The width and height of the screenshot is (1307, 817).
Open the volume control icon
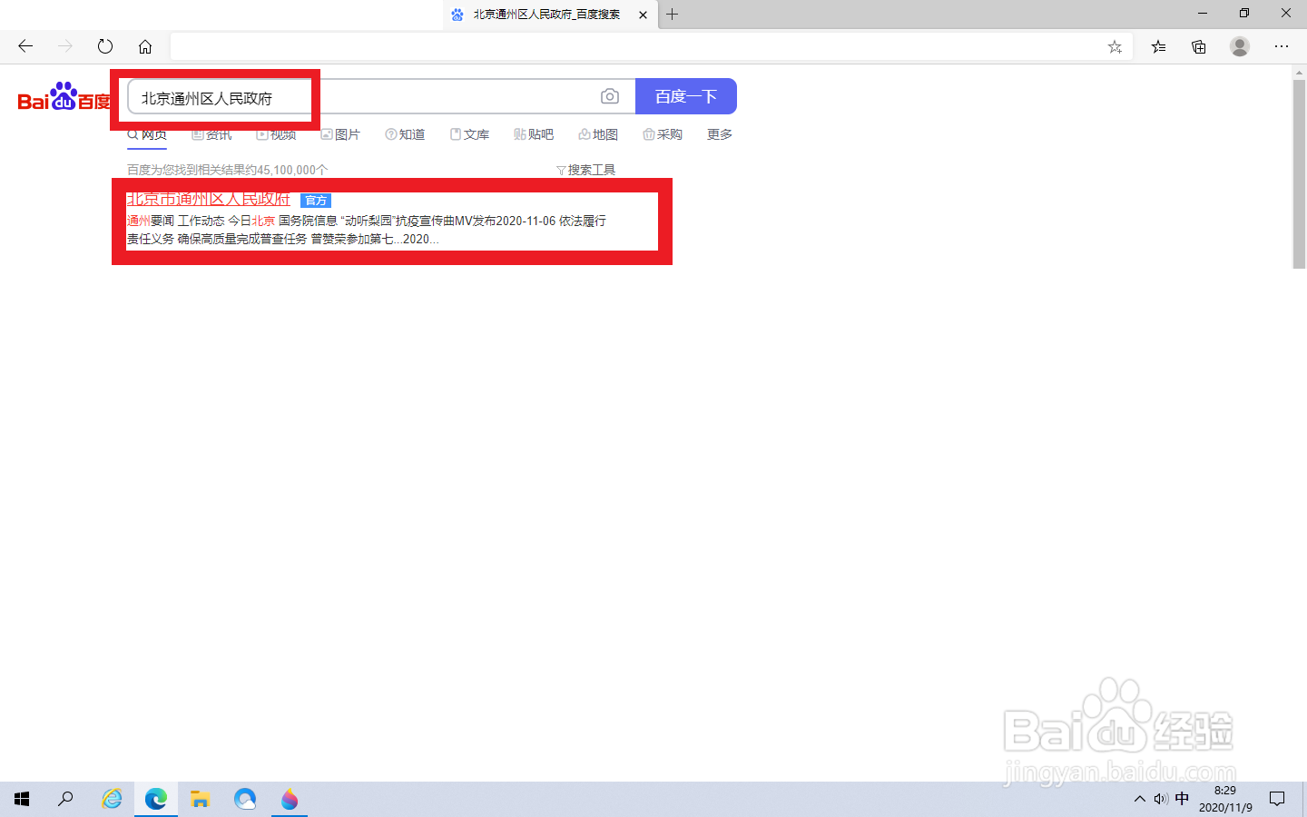point(1161,799)
